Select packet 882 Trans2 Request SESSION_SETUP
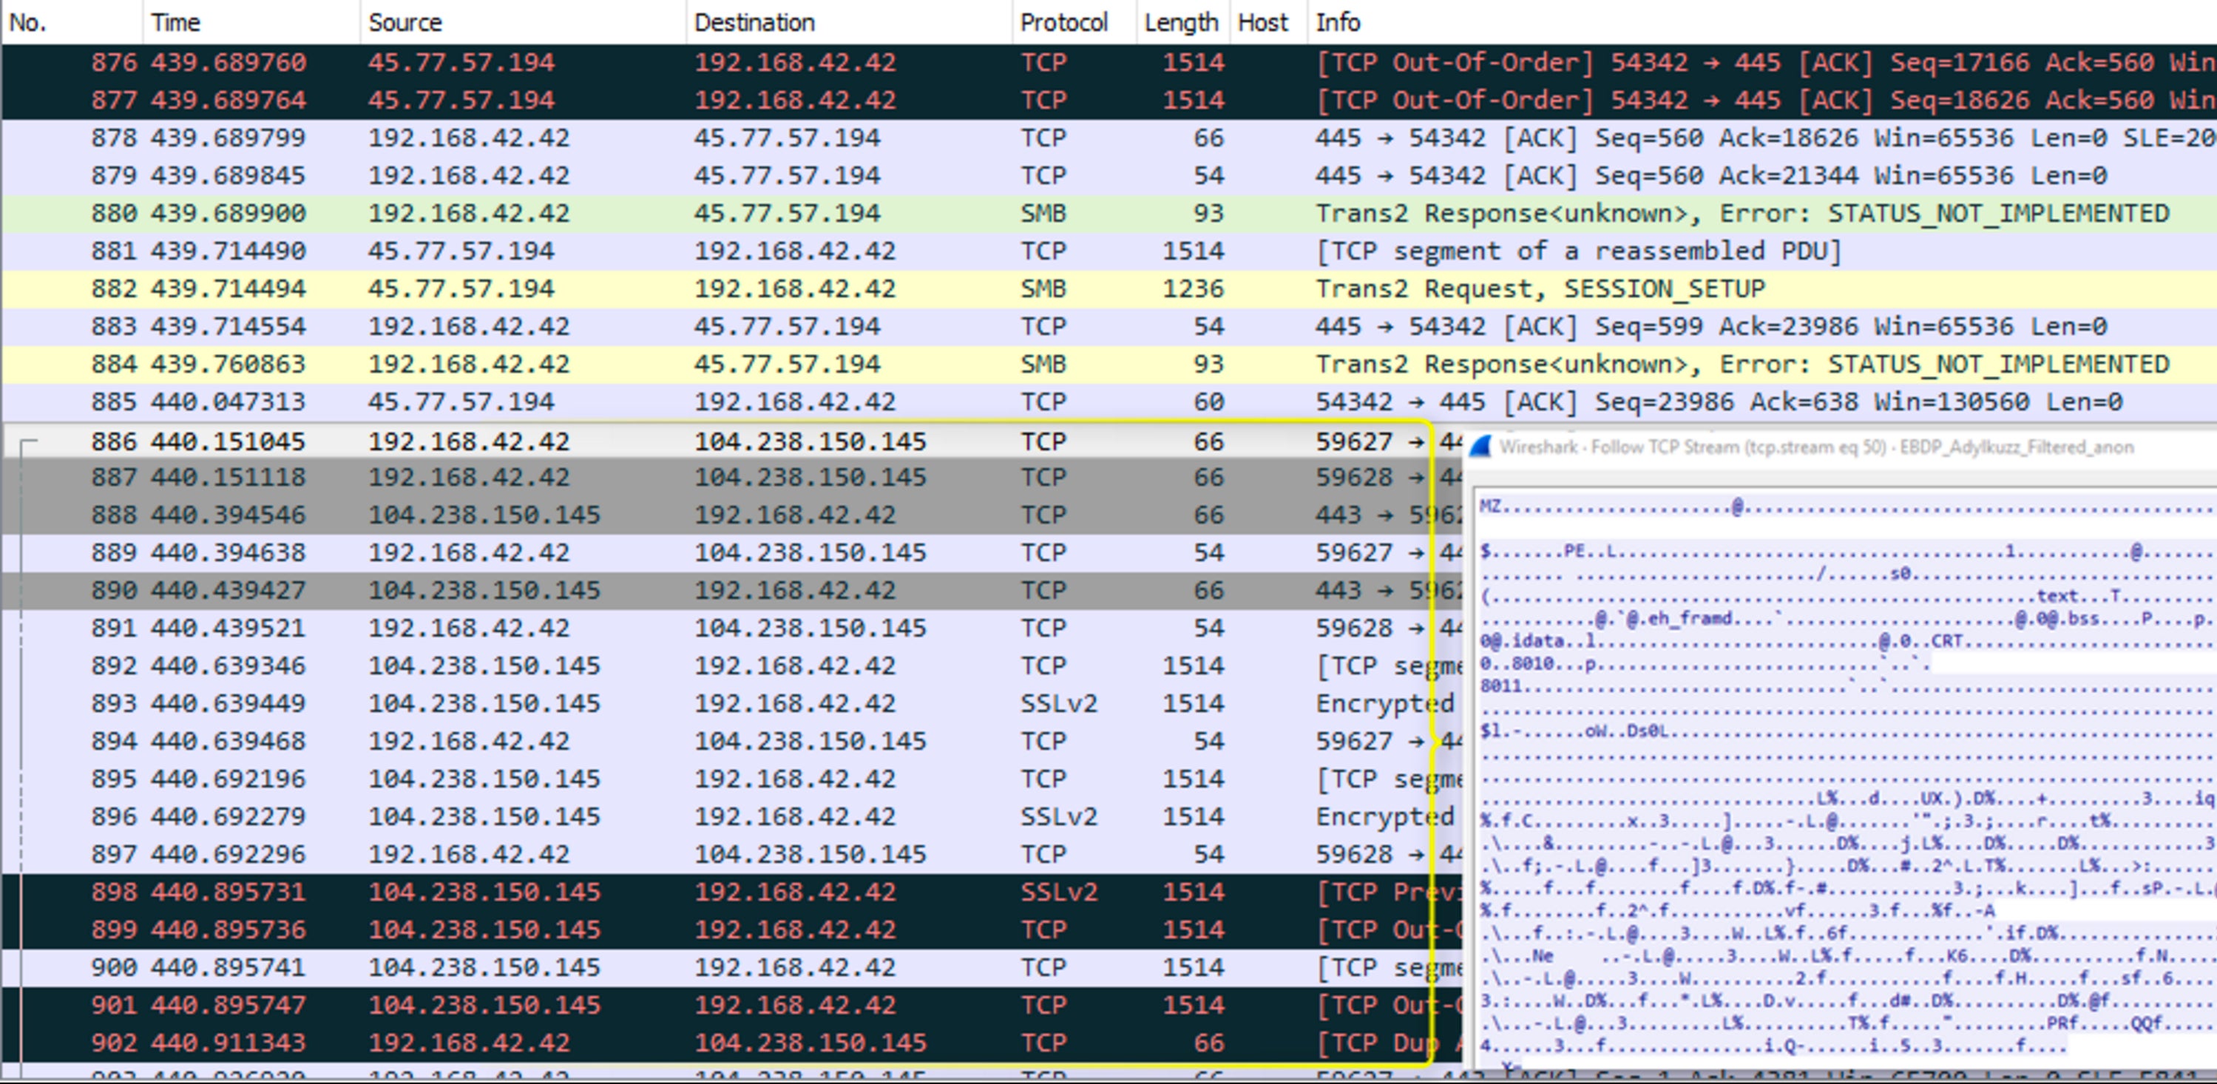Image resolution: width=2217 pixels, height=1084 pixels. pos(1108,289)
